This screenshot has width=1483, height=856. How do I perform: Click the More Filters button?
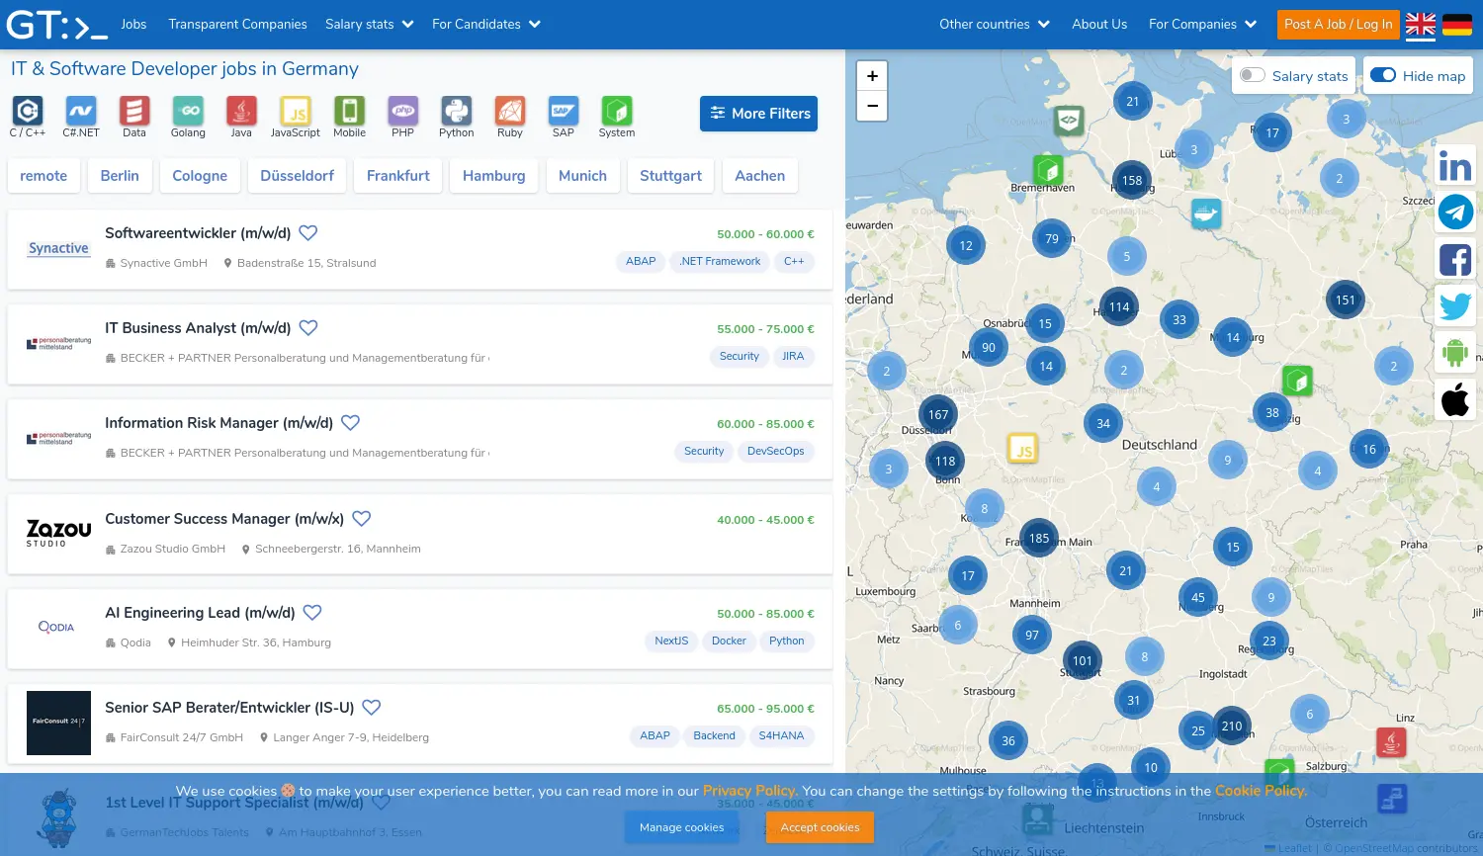coord(758,114)
